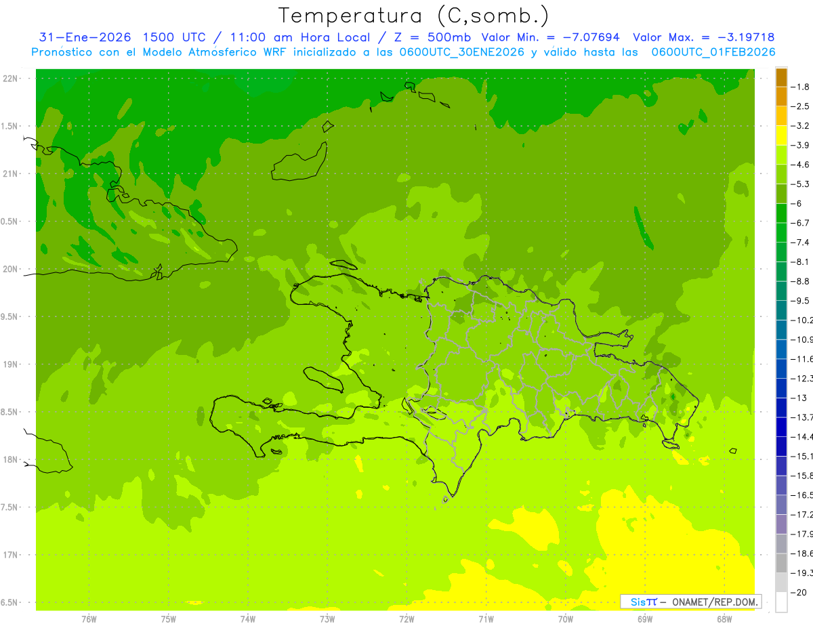The height and width of the screenshot is (628, 813).
Task: Click the 18N latitude label
Action: (12, 459)
